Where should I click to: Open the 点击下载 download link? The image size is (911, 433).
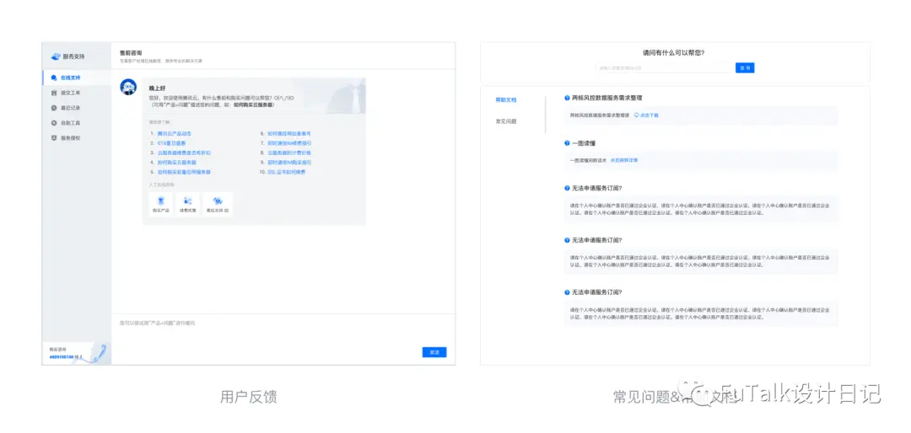(x=646, y=115)
